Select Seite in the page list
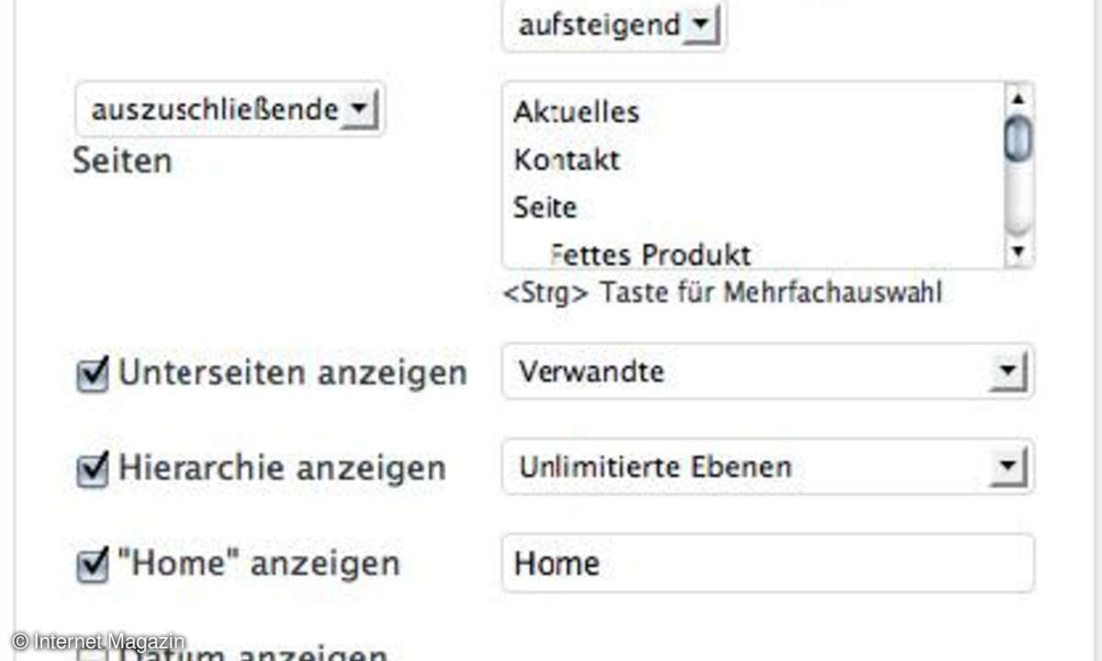This screenshot has width=1102, height=661. 545,207
